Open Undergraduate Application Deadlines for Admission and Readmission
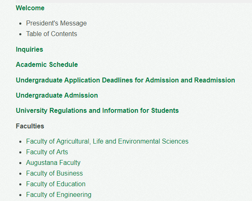The image size is (252, 201). pos(125,80)
